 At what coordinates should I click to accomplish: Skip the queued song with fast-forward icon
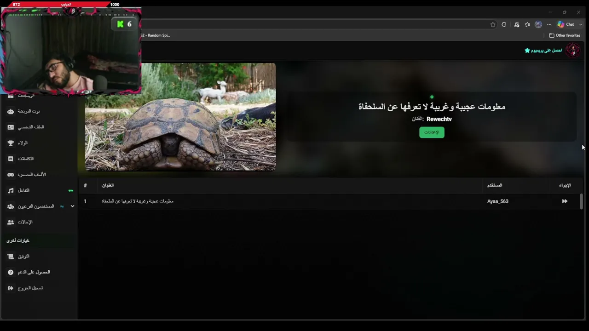(x=565, y=201)
